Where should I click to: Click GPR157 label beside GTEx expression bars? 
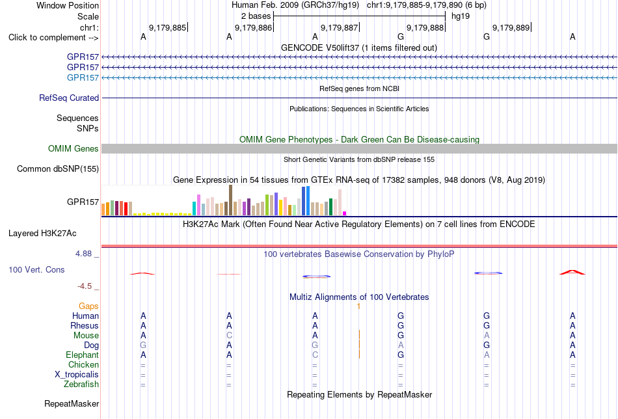[x=83, y=202]
